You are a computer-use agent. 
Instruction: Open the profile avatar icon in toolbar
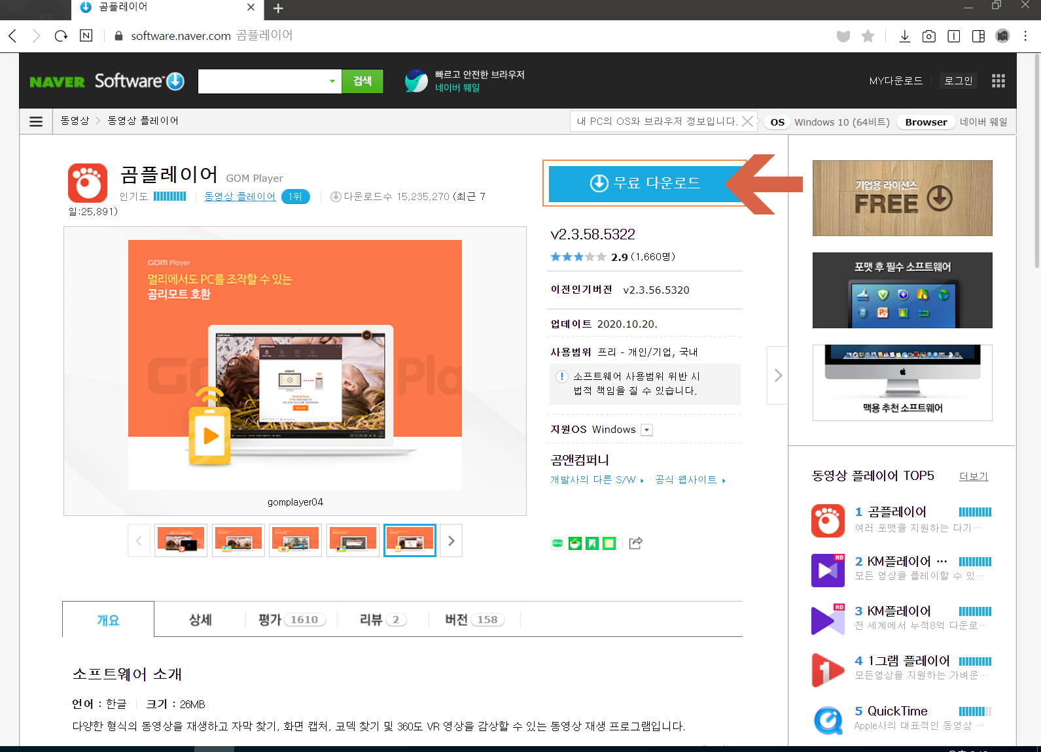coord(1002,36)
